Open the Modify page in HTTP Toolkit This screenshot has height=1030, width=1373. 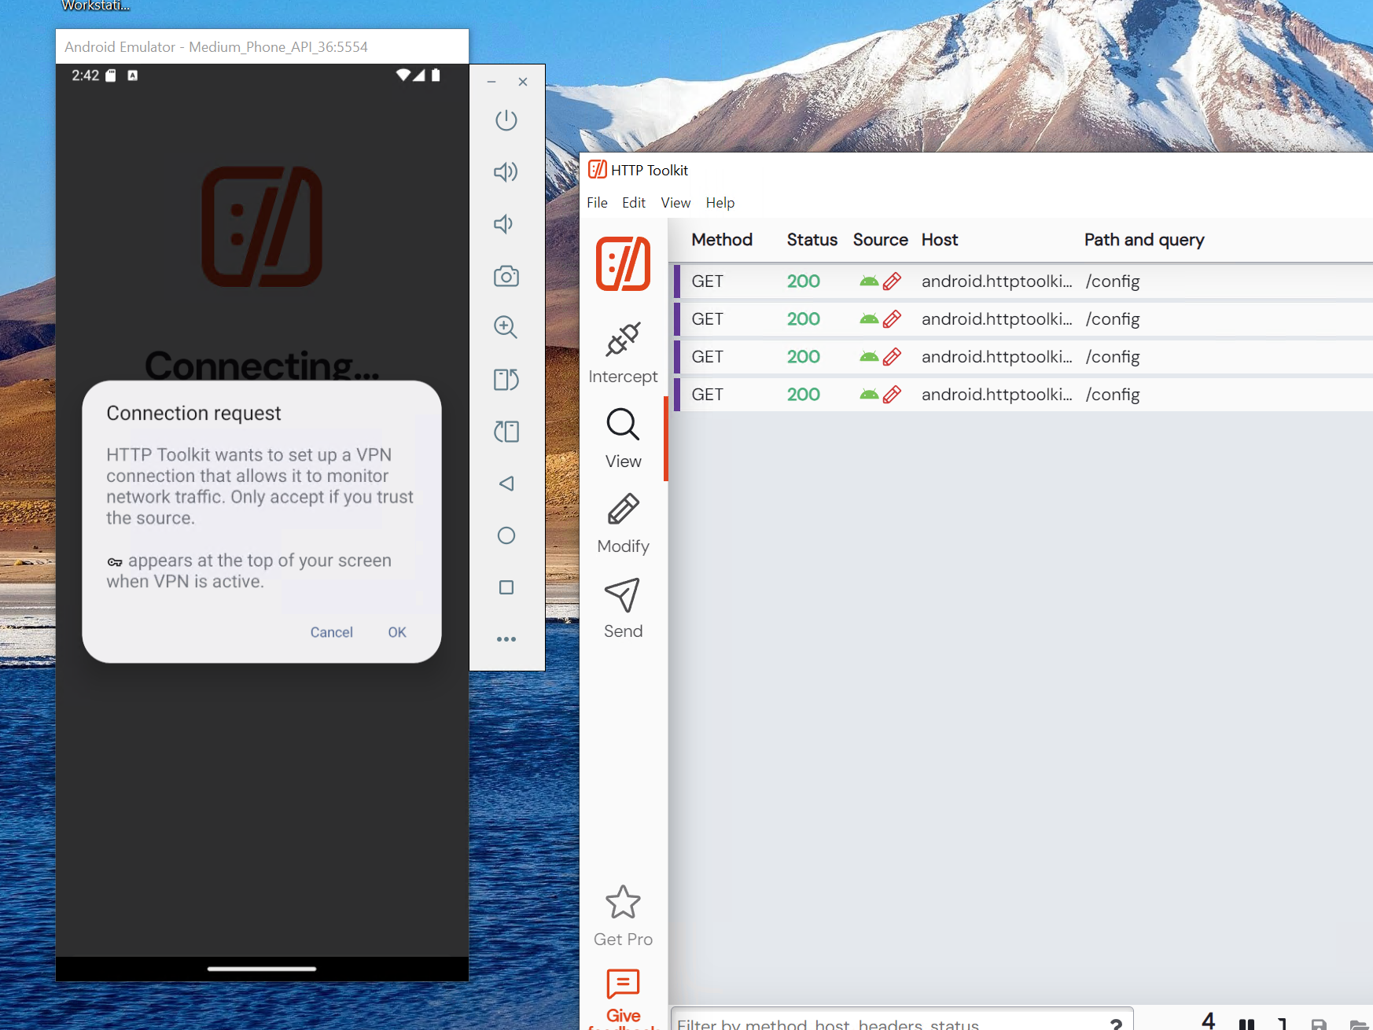624,524
